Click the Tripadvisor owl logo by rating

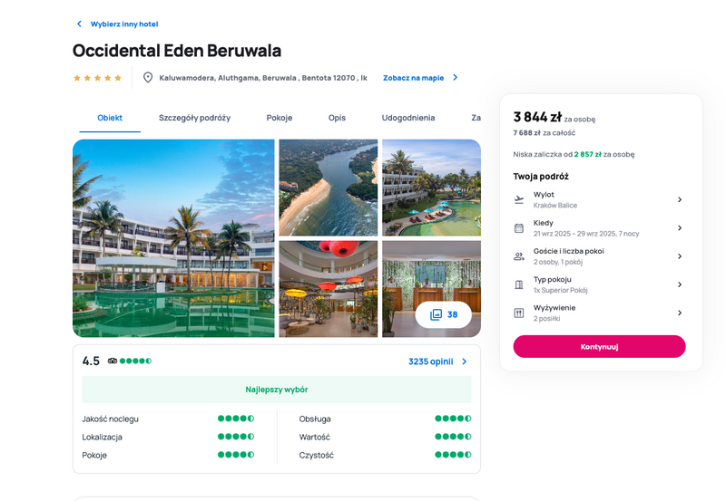pos(112,361)
